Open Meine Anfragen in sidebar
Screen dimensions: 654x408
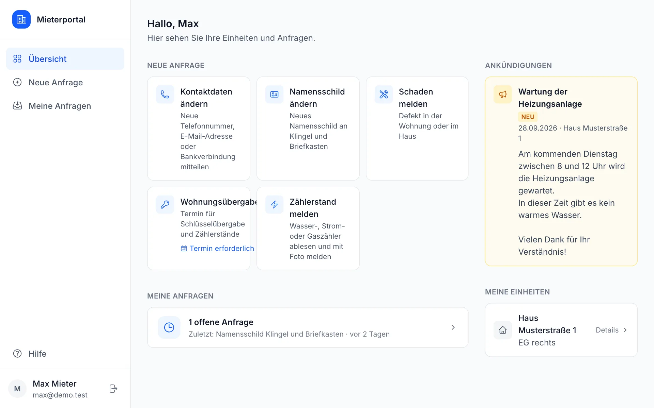(65, 106)
